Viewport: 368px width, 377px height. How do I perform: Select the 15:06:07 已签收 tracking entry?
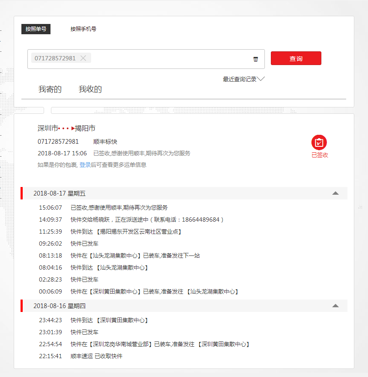point(104,208)
